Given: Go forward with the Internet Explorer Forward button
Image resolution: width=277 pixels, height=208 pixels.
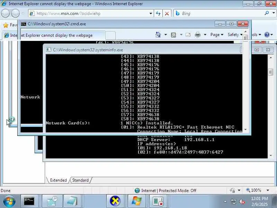Looking at the screenshot, I should 15,13.
